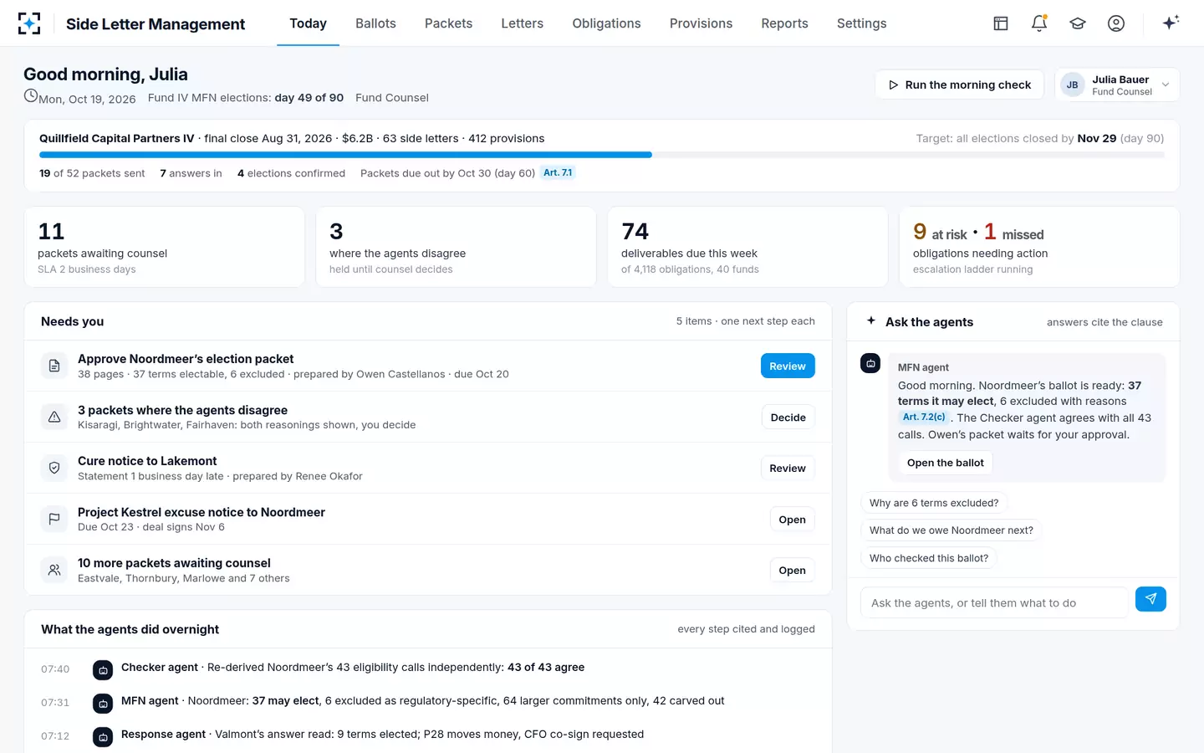Click the packets-sent progress bar

(602, 155)
